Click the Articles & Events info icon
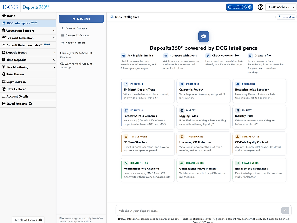 tap(40, 220)
